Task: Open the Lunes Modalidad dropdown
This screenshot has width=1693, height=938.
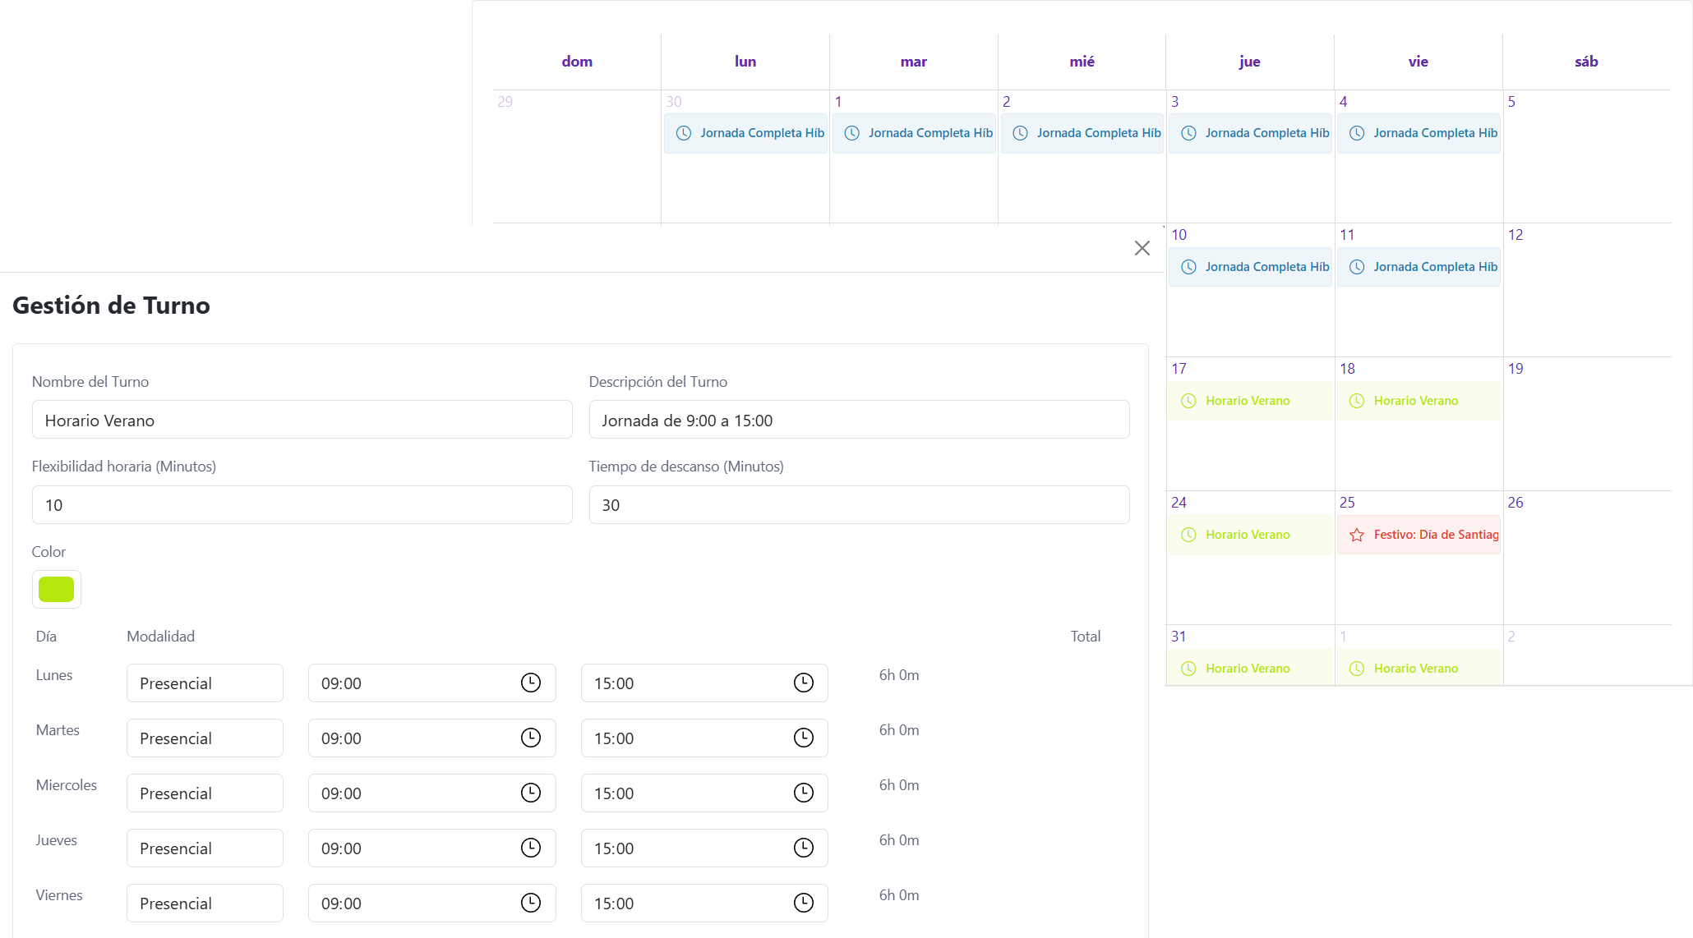Action: coord(205,683)
